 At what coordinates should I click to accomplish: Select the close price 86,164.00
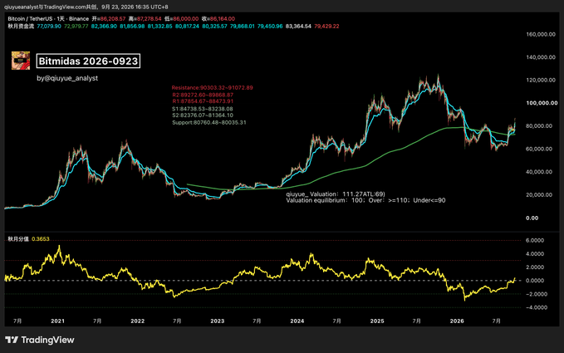coord(223,19)
